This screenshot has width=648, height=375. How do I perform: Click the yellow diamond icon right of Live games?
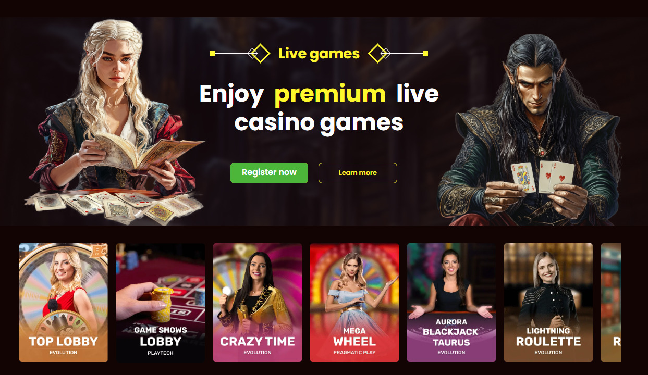pos(378,53)
